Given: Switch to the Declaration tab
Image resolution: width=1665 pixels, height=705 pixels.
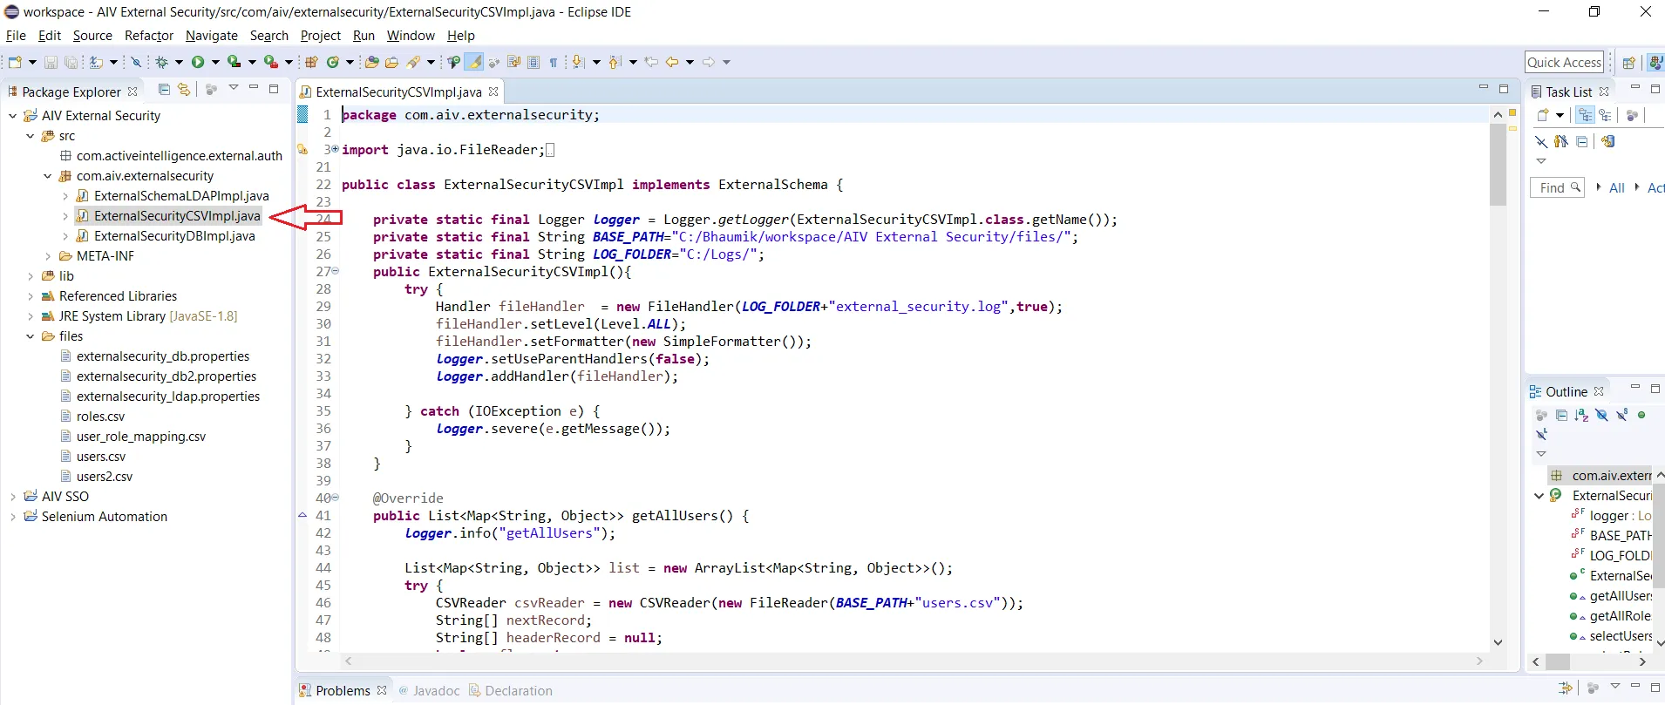Looking at the screenshot, I should [511, 690].
